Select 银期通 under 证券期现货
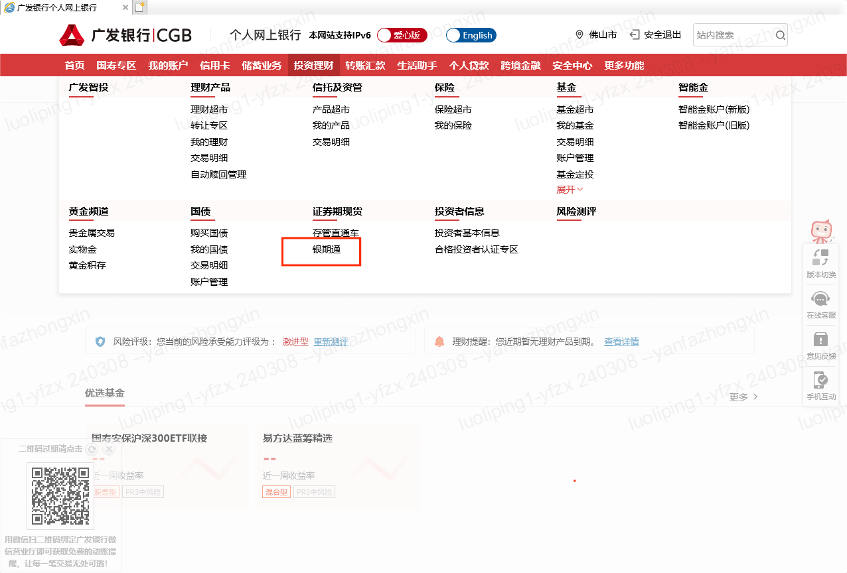 click(x=327, y=250)
